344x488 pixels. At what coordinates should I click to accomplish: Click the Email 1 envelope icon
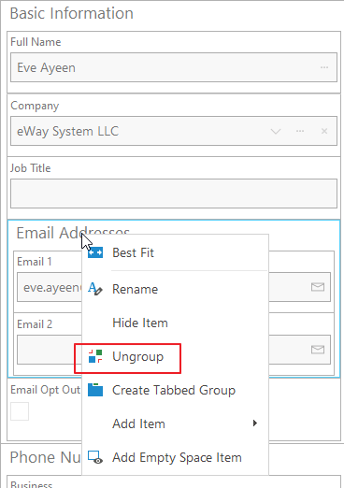pyautogui.click(x=318, y=287)
